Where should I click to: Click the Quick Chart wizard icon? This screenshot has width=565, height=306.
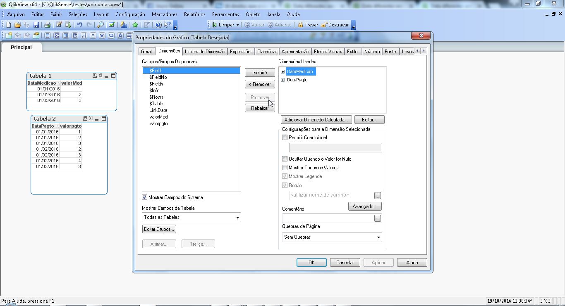point(124,25)
